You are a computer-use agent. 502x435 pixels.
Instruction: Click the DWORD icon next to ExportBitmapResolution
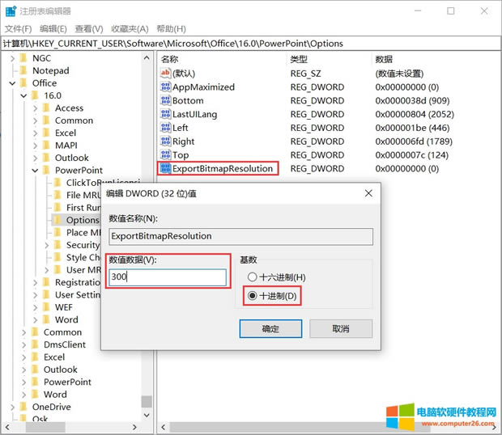pos(166,169)
